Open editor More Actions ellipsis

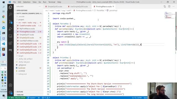[173, 7]
